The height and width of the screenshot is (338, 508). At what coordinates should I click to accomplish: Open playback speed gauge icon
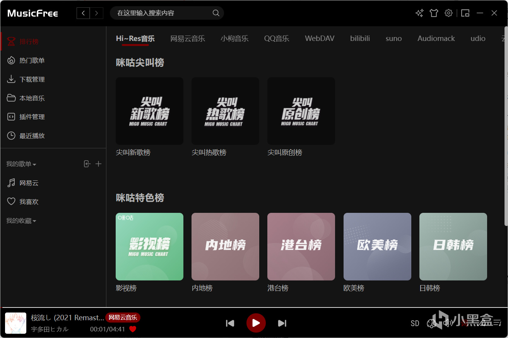pos(431,323)
